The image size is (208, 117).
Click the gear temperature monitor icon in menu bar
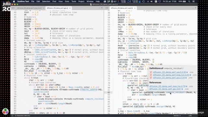pyautogui.click(x=112, y=1)
